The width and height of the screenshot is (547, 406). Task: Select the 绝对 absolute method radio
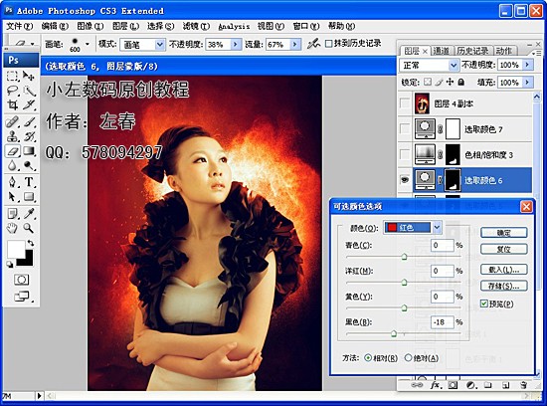click(x=408, y=358)
